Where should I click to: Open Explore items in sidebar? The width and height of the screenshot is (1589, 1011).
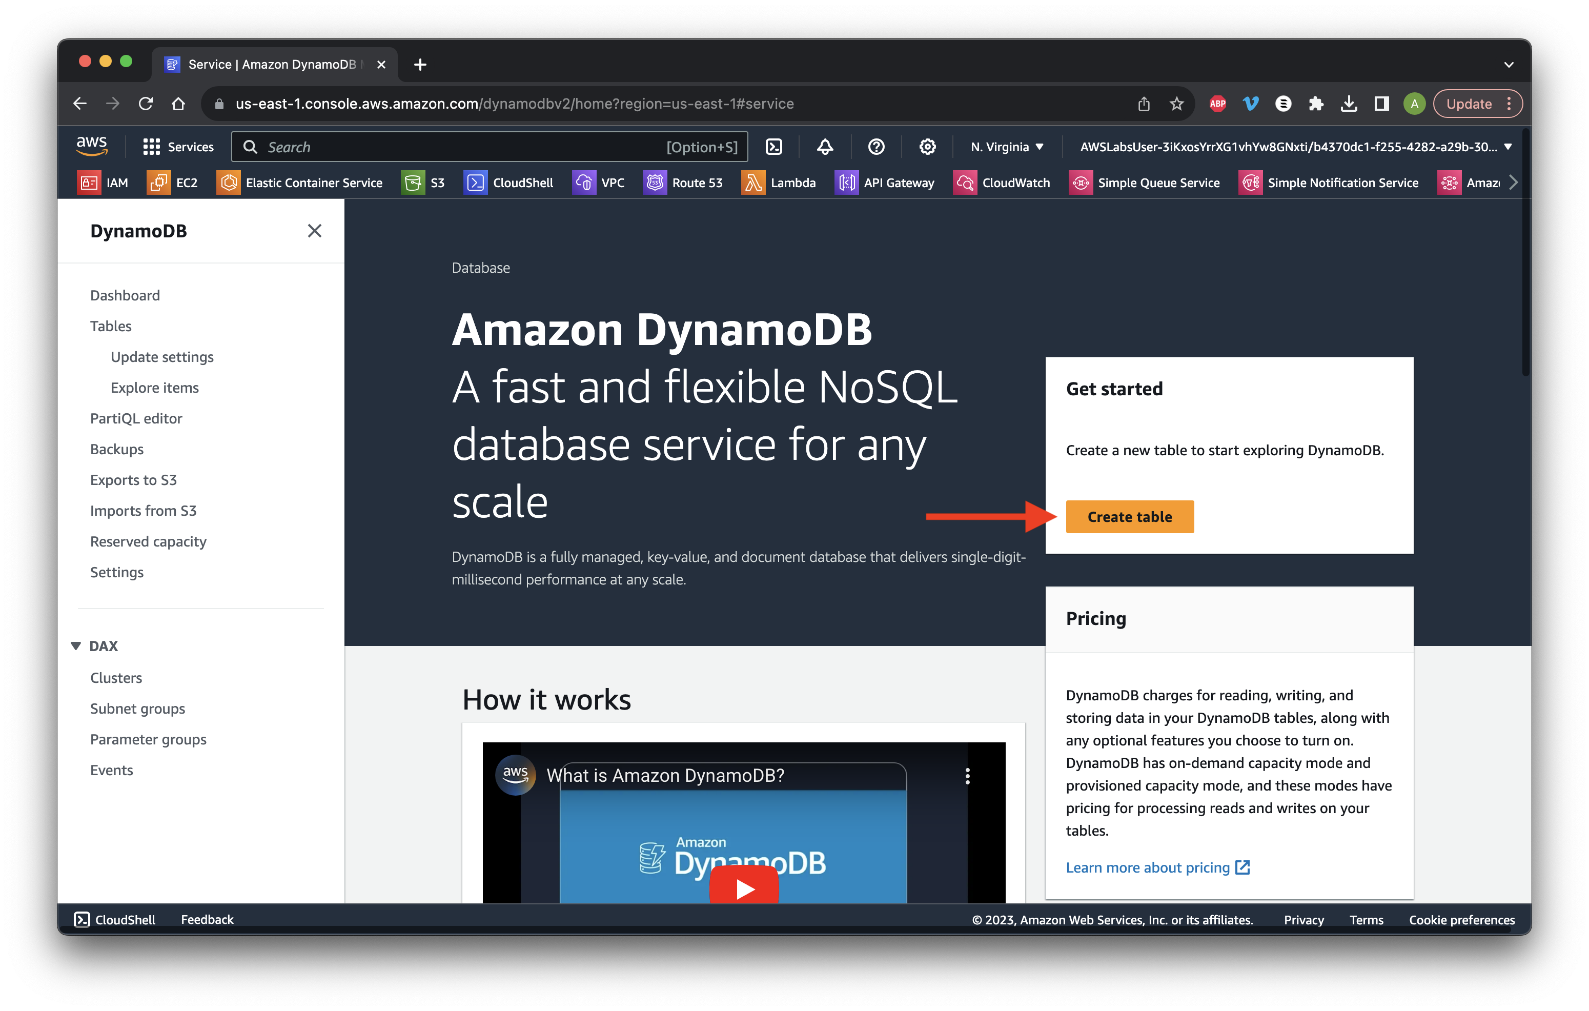click(154, 388)
